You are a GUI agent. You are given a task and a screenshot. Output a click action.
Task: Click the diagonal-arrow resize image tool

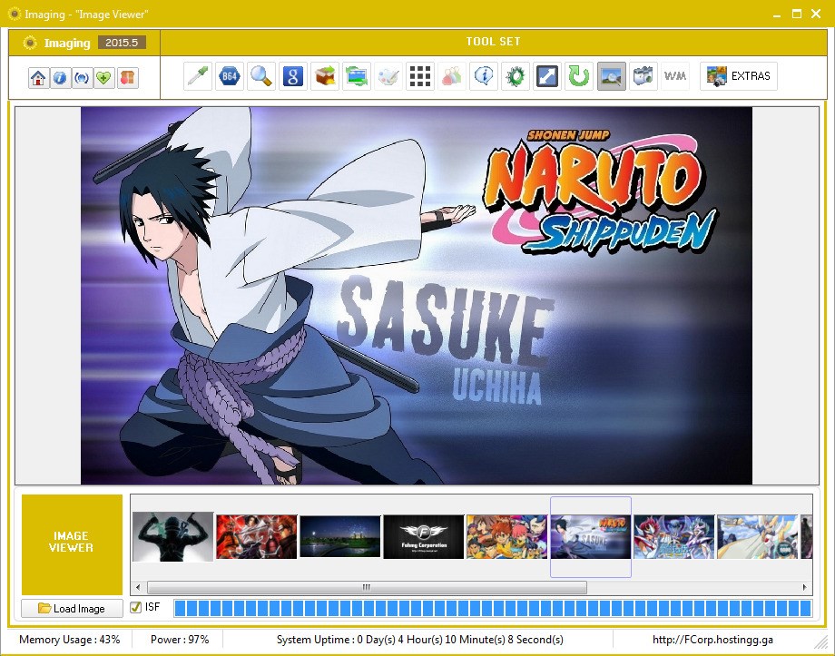pyautogui.click(x=547, y=76)
